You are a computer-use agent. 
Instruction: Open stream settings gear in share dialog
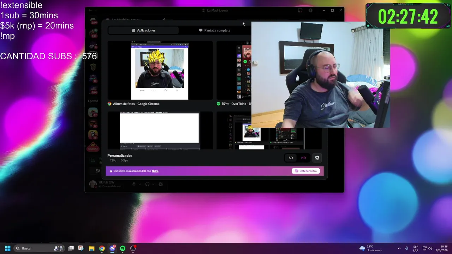[x=317, y=158]
